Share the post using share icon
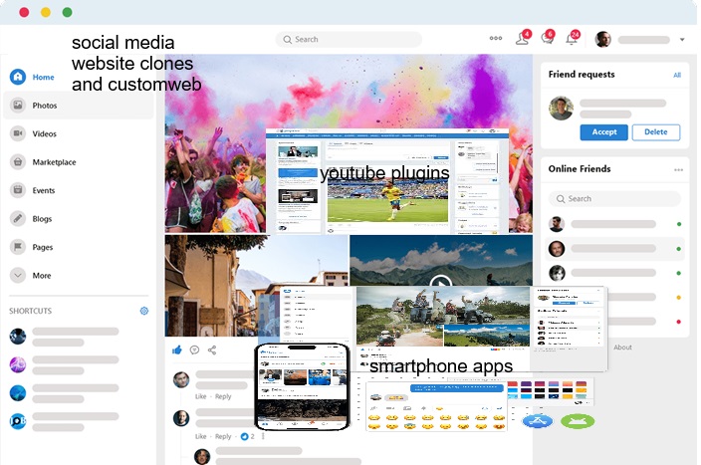 pos(211,349)
